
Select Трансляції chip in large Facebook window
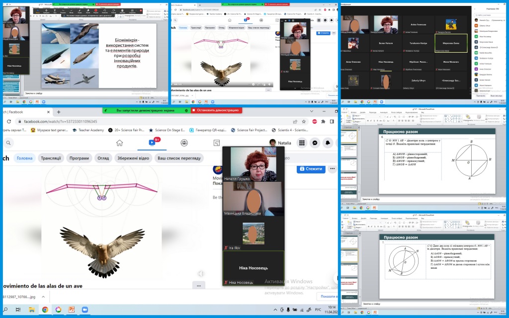[x=51, y=159]
